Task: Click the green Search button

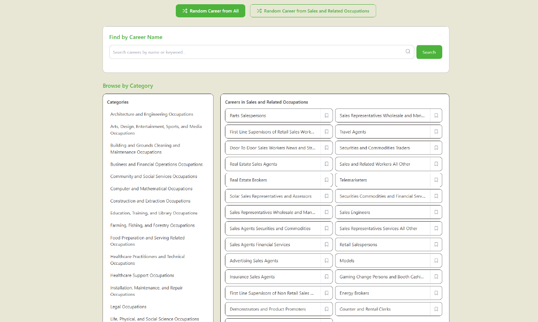Action: click(x=429, y=52)
